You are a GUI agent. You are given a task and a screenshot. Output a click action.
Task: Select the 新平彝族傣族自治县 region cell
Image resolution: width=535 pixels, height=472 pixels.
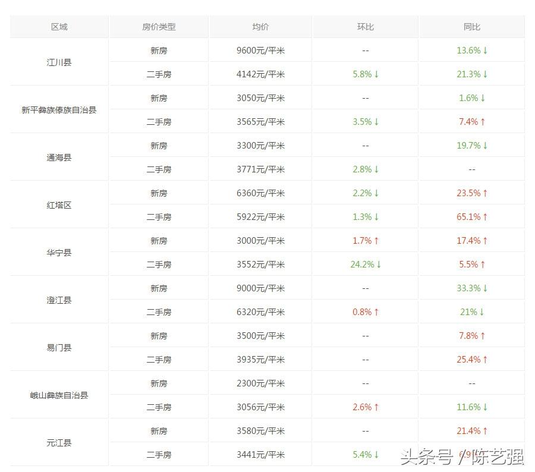coord(59,110)
